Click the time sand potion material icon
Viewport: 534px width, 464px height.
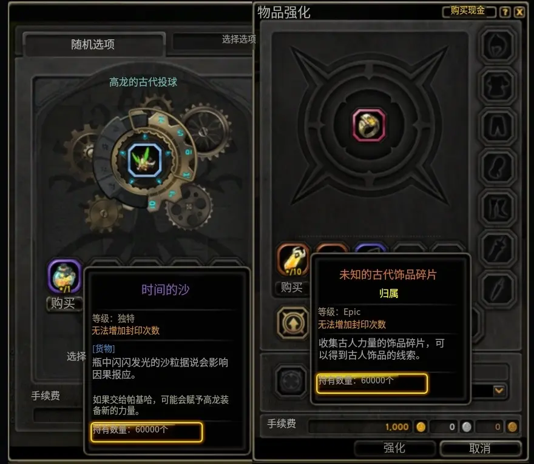point(65,276)
